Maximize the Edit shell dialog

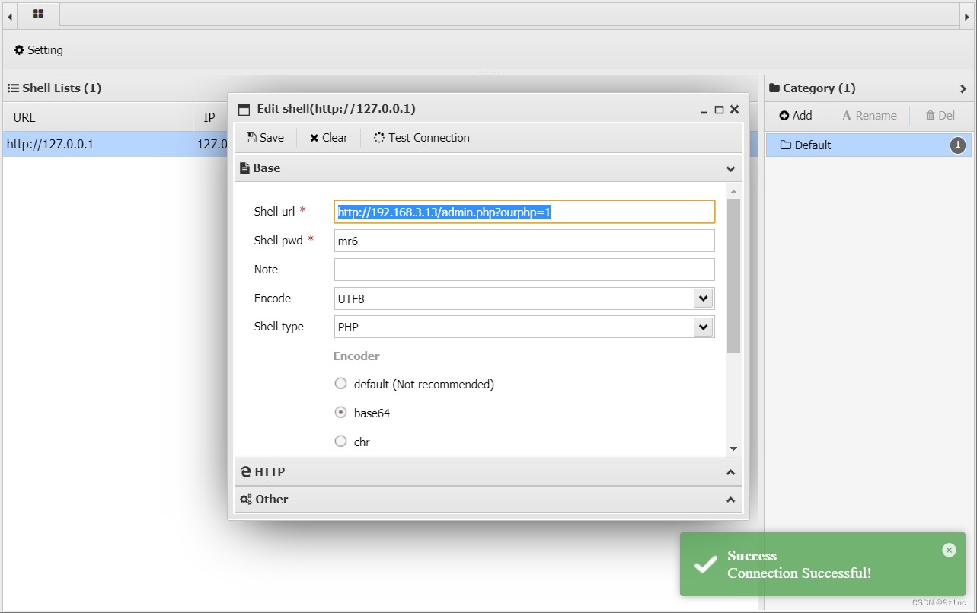click(719, 110)
